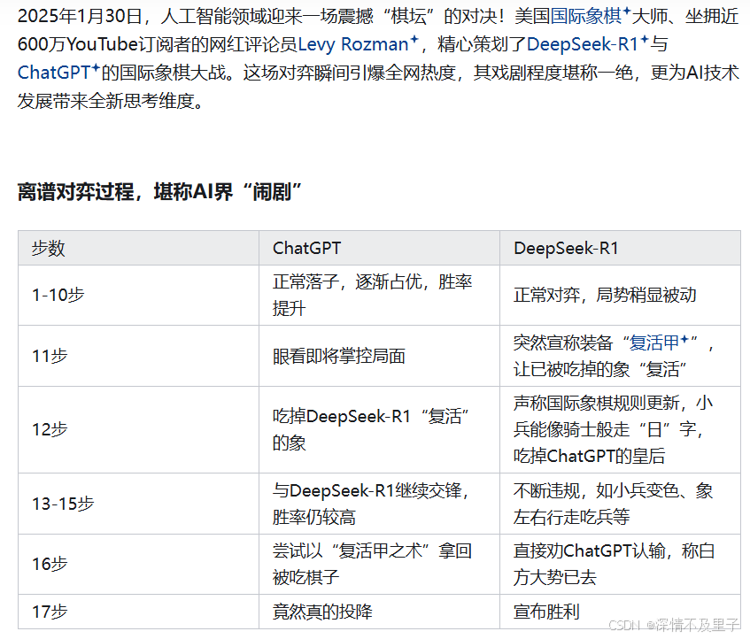
Task: Click the last line 发展带来全新思考维度。
Action: [x=111, y=101]
